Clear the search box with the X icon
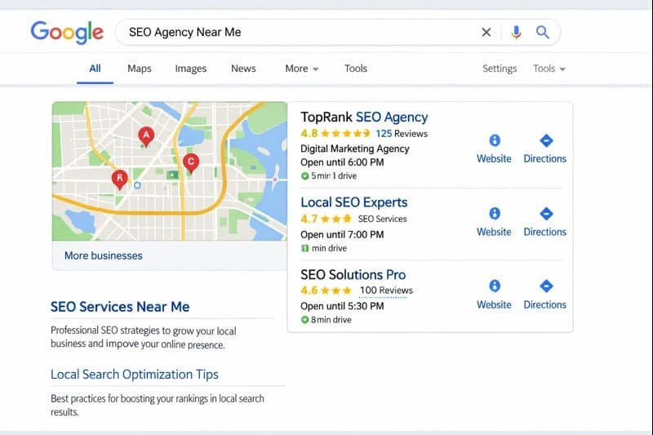Screen dimensions: 653x435 [486, 32]
